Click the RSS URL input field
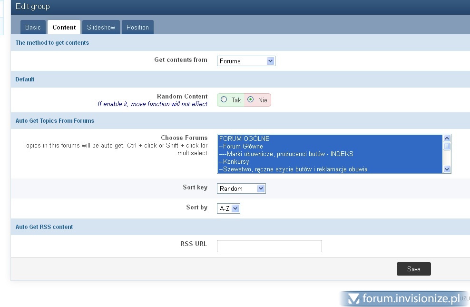 [269, 246]
